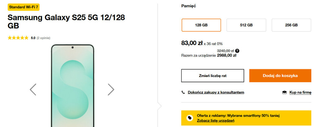Image resolution: width=319 pixels, height=127 pixels.
Task: Click the five-star rating icons
Action: tap(18, 38)
